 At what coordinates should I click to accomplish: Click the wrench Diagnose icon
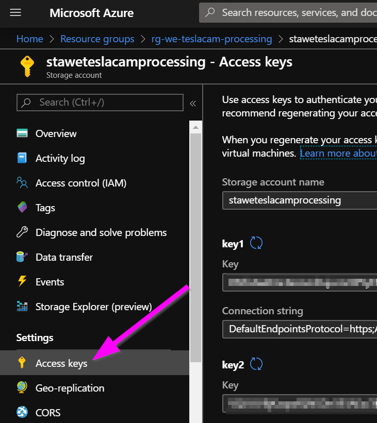coord(22,232)
